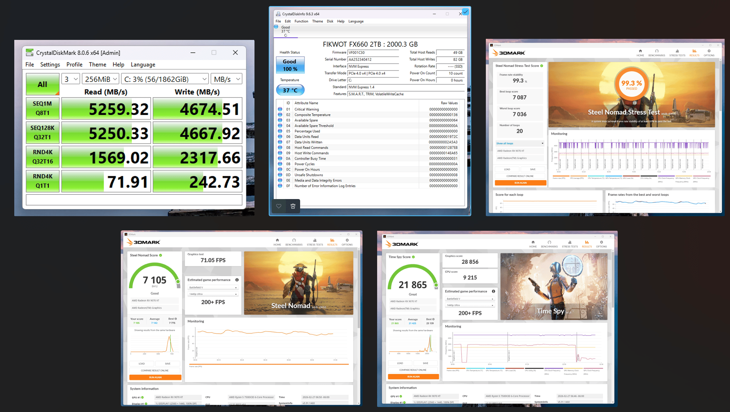Open Battlefield V dropdown in Time Spy window

click(470, 299)
